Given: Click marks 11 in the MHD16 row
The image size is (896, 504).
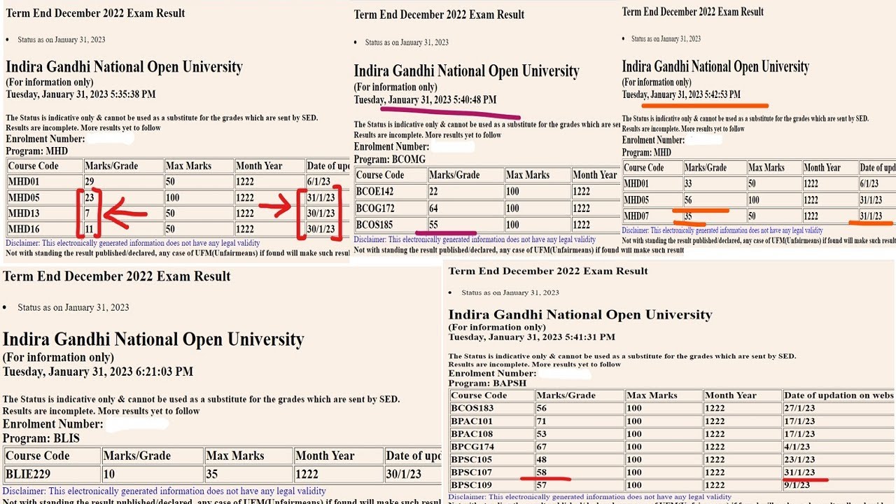Looking at the screenshot, I should (x=90, y=228).
